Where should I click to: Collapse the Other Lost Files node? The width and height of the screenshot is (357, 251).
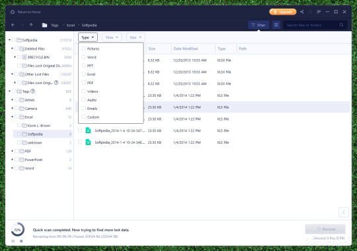pyautogui.click(x=13, y=74)
